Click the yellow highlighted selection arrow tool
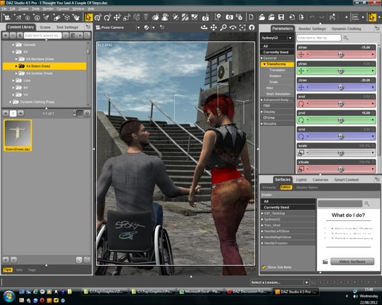 [89, 17]
